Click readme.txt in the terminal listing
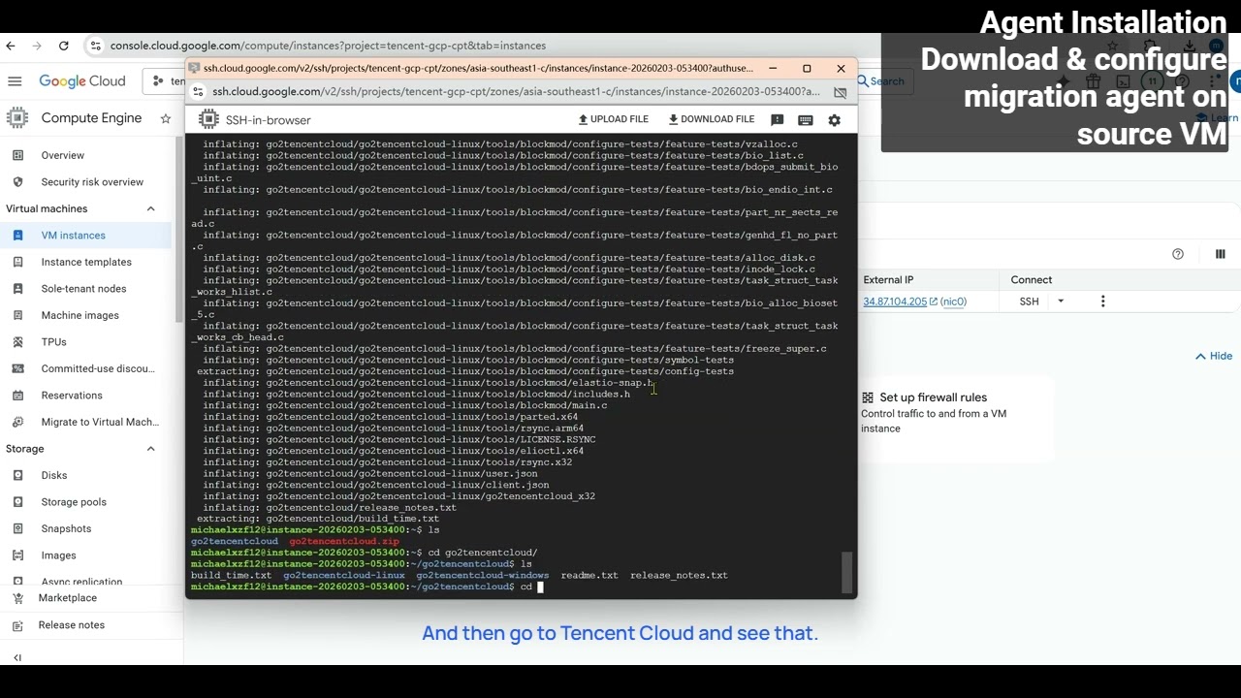The width and height of the screenshot is (1241, 698). tap(589, 575)
